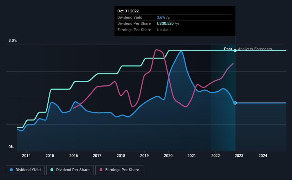Click the 8.0% y-axis label
This screenshot has width=292, height=180.
[x=12, y=41]
